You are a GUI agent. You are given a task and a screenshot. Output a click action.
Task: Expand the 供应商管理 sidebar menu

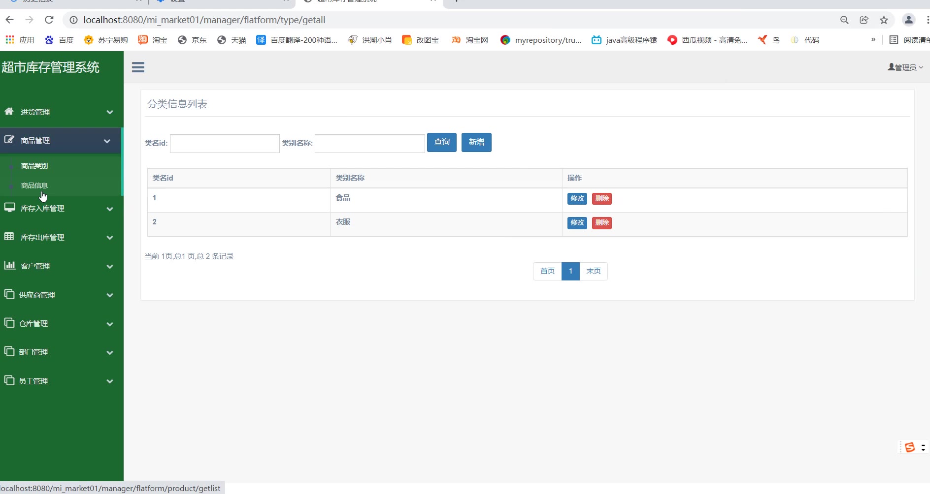click(x=62, y=295)
